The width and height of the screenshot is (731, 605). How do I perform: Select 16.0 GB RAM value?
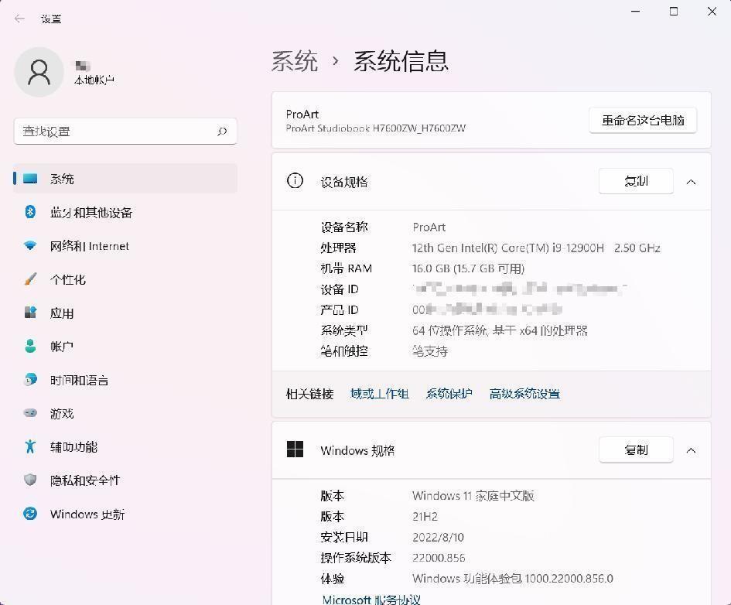tap(468, 268)
